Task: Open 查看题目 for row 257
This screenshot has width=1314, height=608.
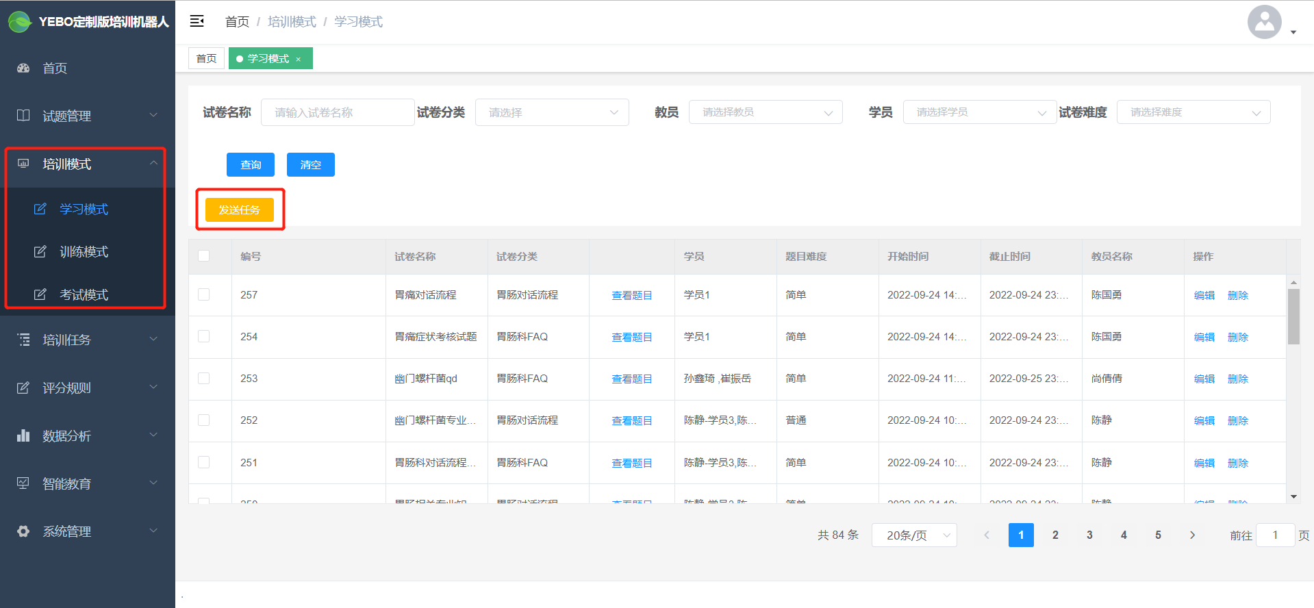Action: click(632, 295)
